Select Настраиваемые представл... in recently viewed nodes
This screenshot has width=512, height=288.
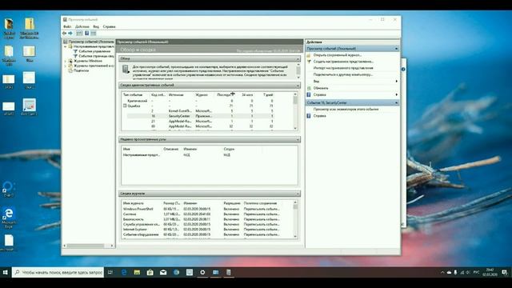(142, 155)
